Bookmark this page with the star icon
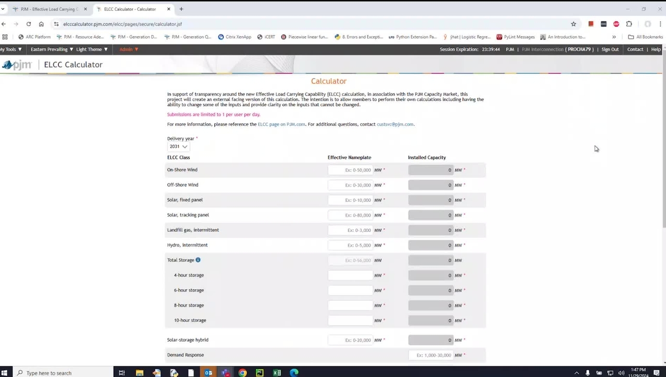 click(x=573, y=24)
